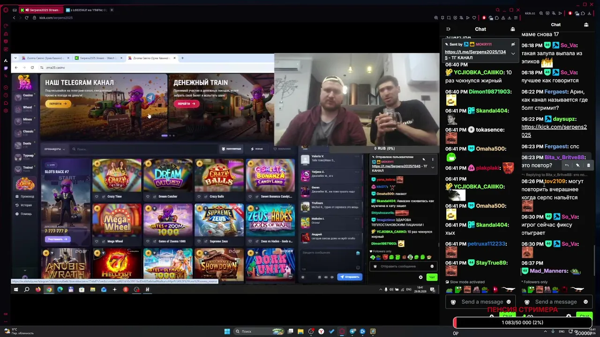Expand the pinned message in embedded stream chat

433,167
